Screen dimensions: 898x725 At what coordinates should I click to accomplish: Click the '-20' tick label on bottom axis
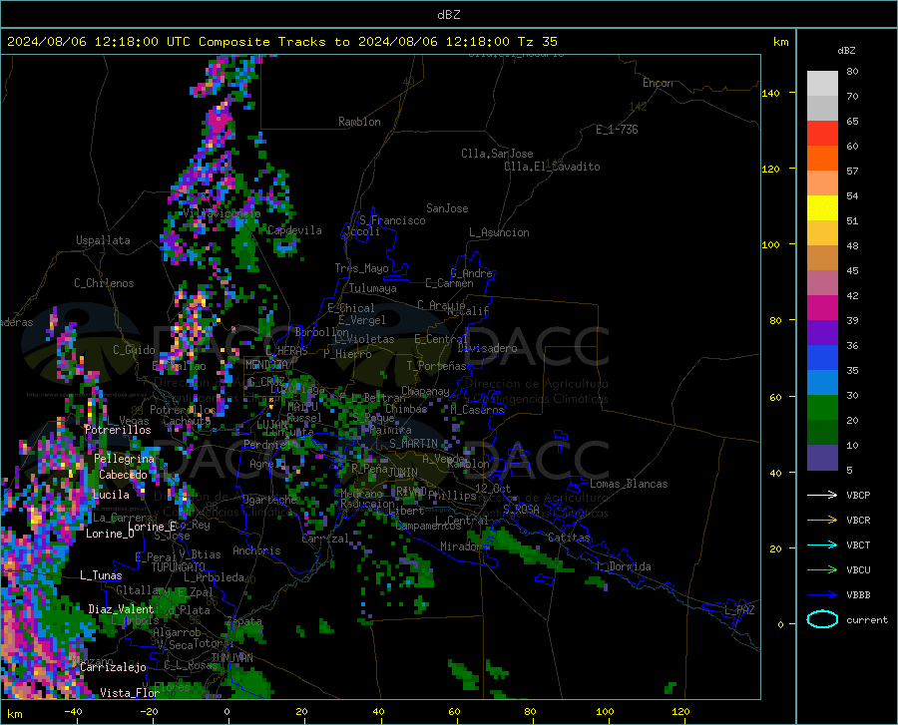(x=149, y=711)
